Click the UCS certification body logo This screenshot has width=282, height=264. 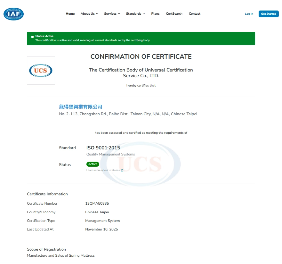[41, 71]
